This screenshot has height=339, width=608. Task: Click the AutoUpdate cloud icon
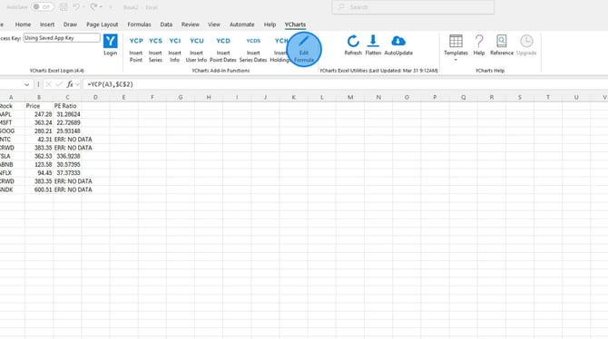click(x=398, y=41)
